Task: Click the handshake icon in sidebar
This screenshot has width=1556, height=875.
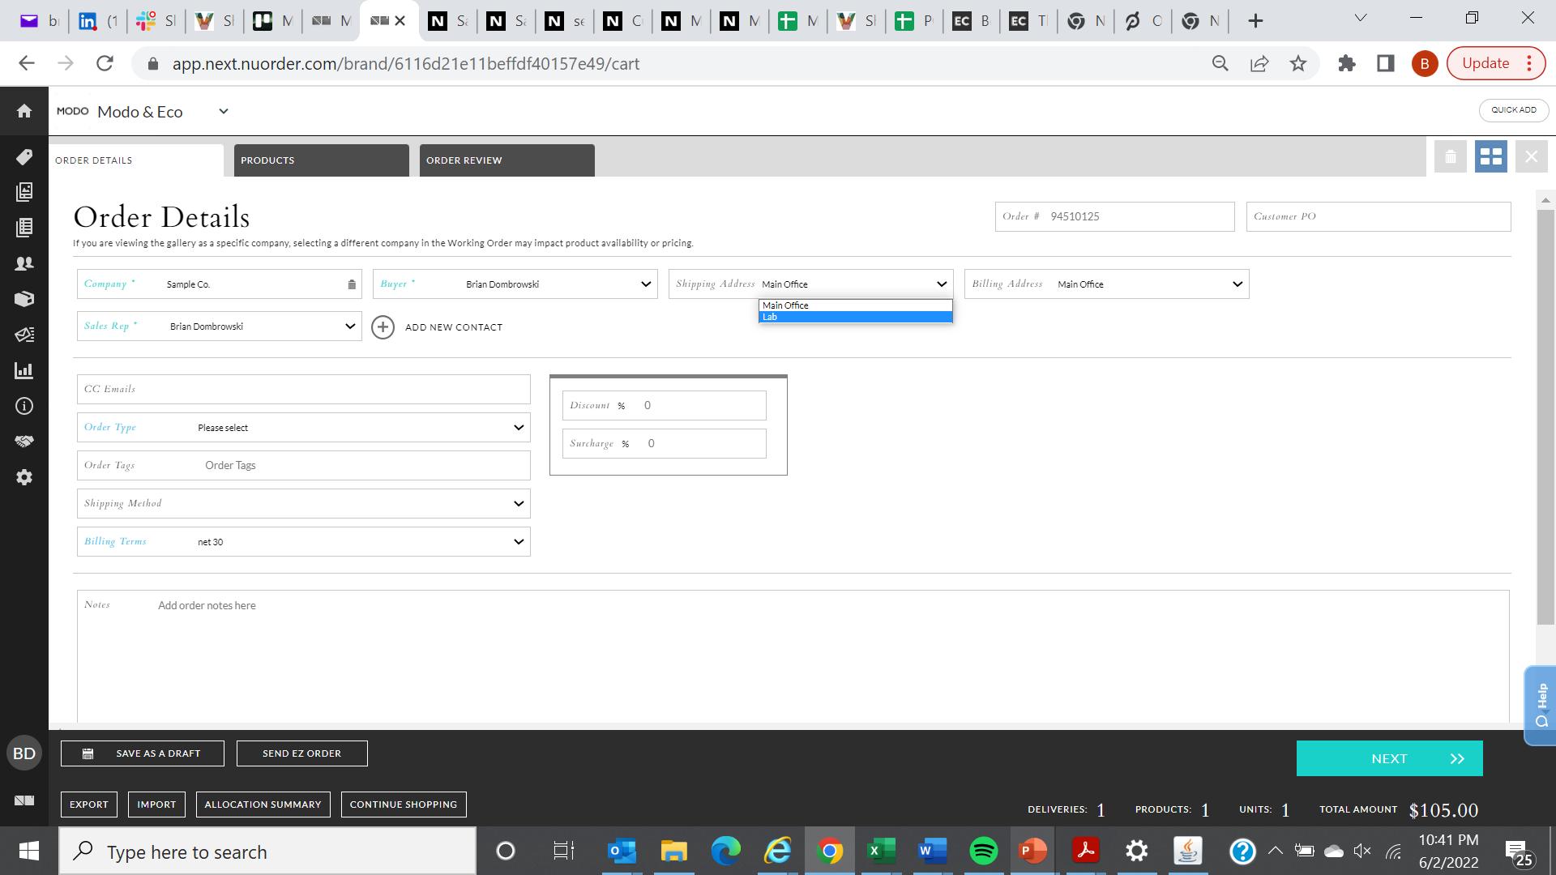Action: (x=24, y=442)
